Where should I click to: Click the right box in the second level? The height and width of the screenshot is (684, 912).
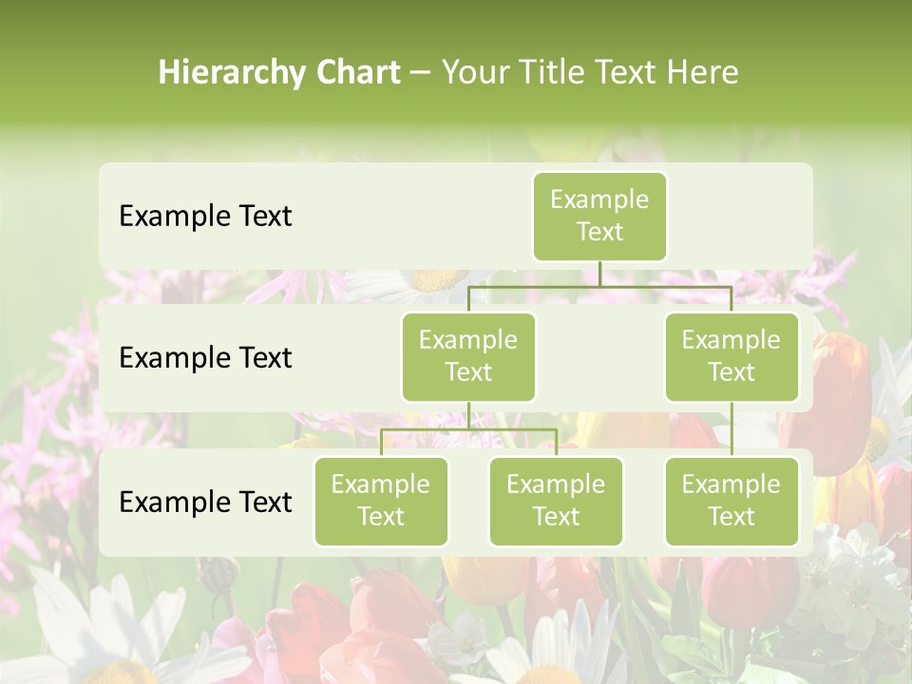tap(731, 357)
